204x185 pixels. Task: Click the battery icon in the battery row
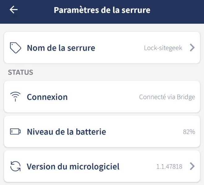tap(15, 132)
